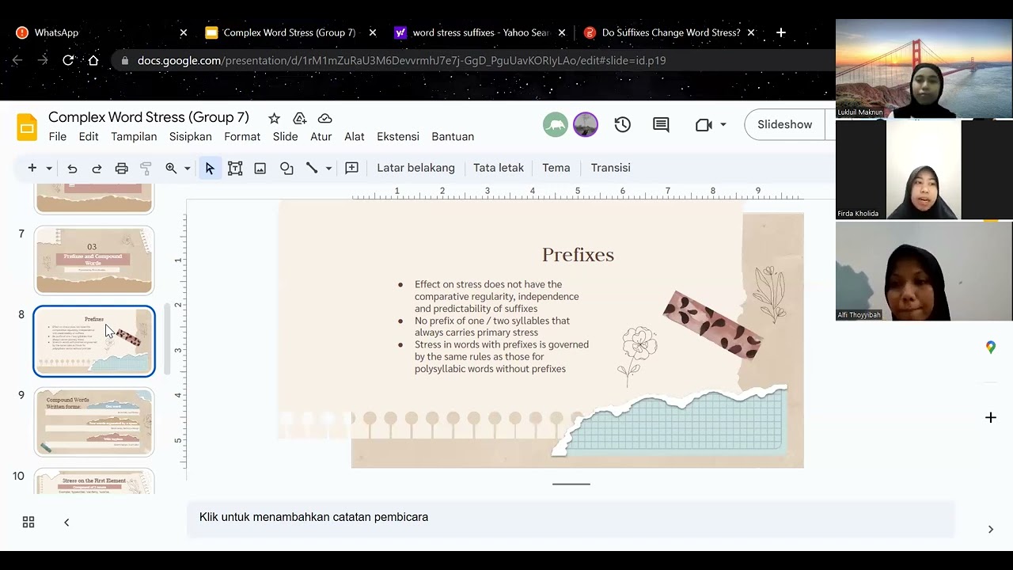Reload the page in browser
Viewport: 1013px width, 570px height.
click(x=68, y=60)
